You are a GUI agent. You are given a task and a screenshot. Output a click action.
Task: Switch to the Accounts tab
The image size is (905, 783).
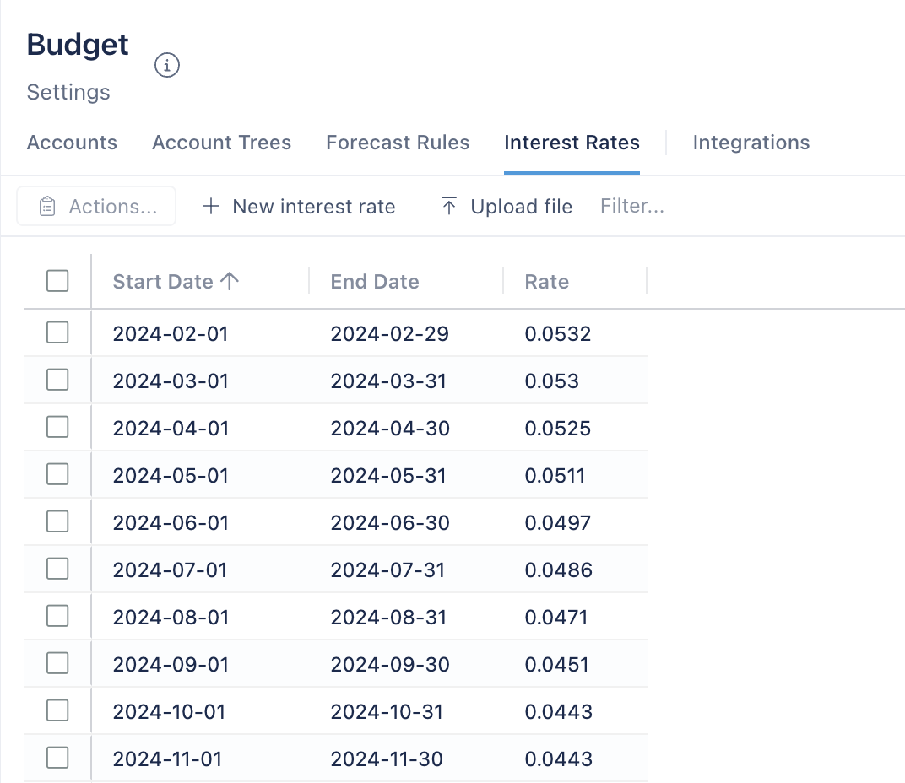click(72, 143)
